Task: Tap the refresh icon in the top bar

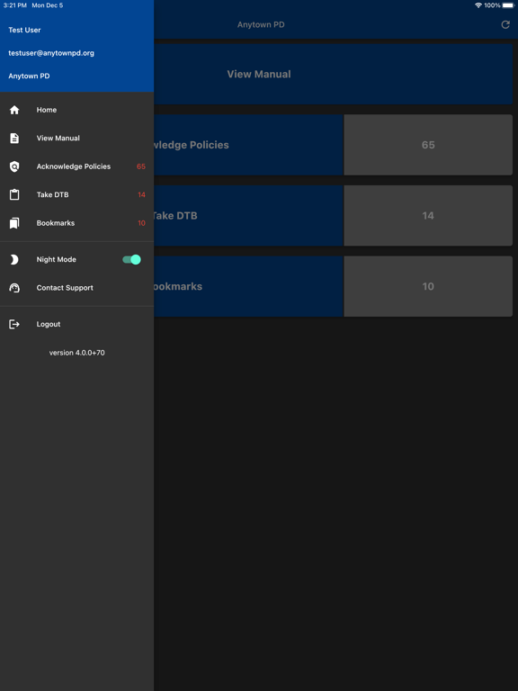Action: (x=505, y=24)
